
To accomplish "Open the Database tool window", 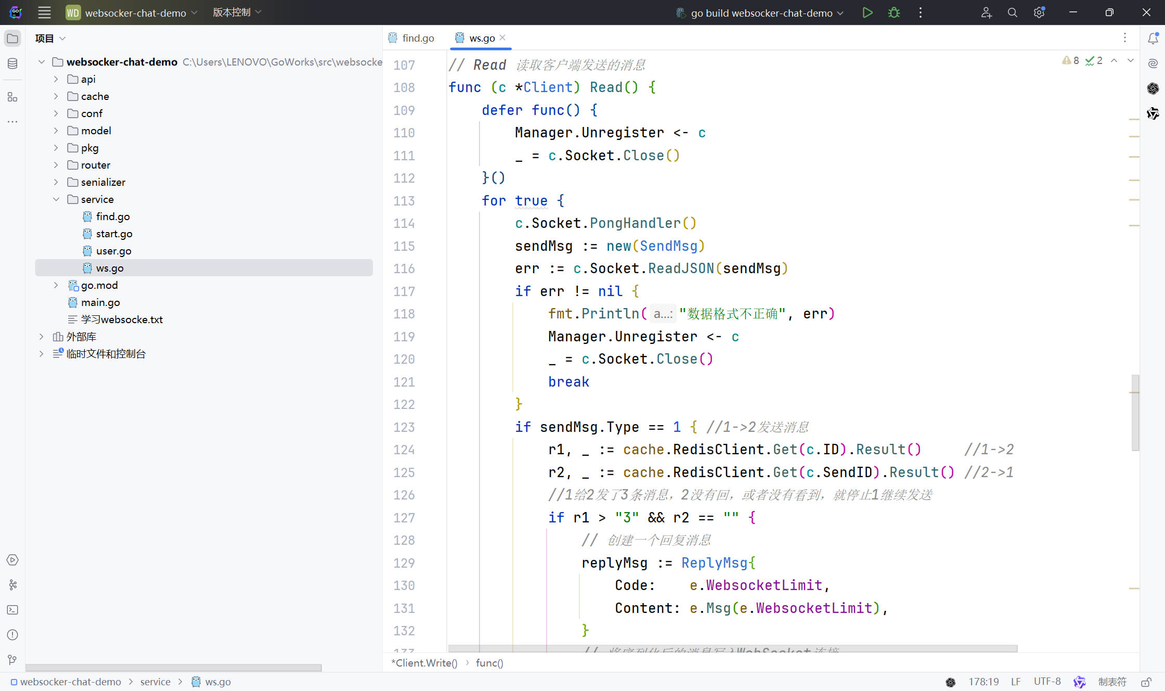I will [12, 63].
